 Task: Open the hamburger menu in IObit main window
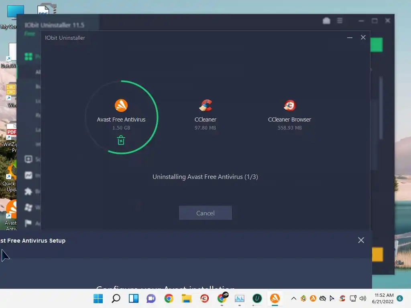[340, 20]
